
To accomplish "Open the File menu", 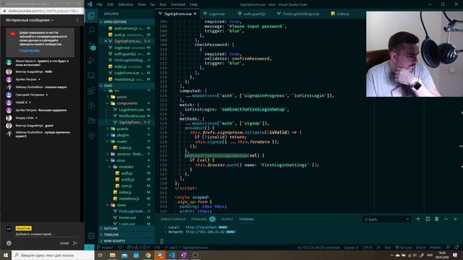I will pos(100,4).
